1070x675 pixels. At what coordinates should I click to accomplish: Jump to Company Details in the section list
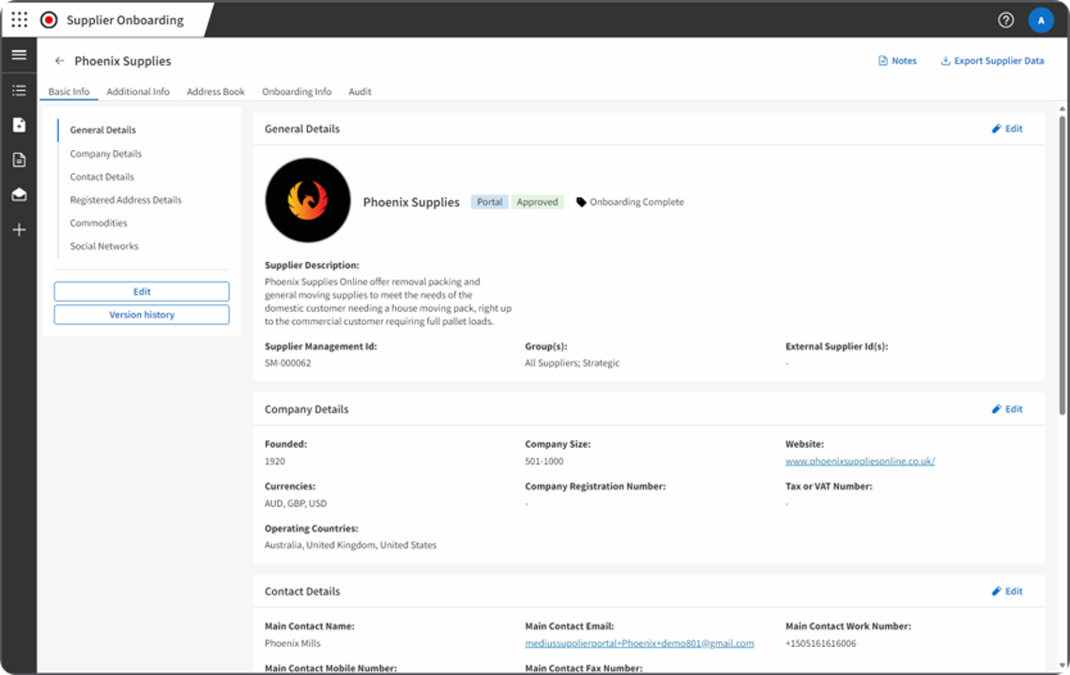[106, 154]
